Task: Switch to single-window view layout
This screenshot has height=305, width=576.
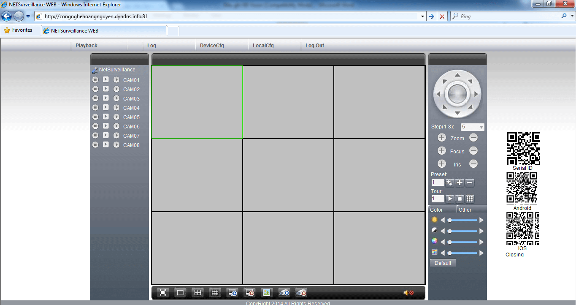Action: 180,292
